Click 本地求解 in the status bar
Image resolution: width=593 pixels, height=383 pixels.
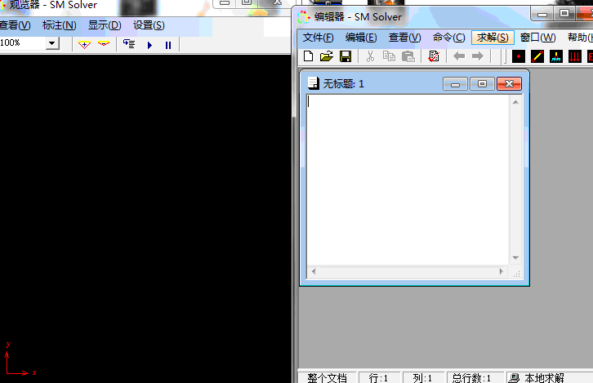pyautogui.click(x=544, y=378)
